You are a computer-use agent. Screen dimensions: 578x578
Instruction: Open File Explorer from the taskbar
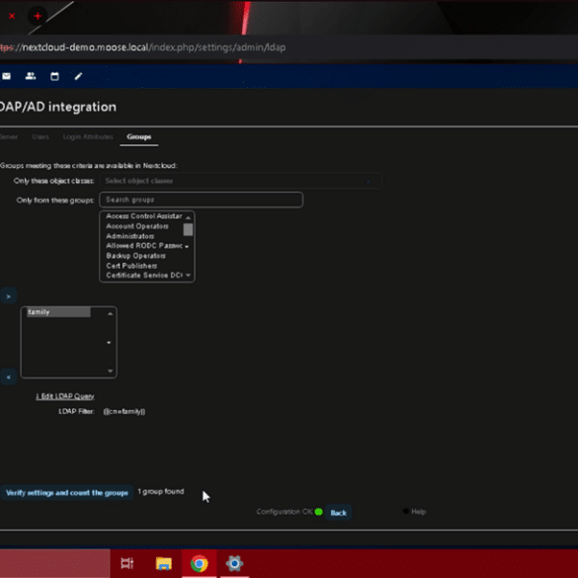pos(164,563)
